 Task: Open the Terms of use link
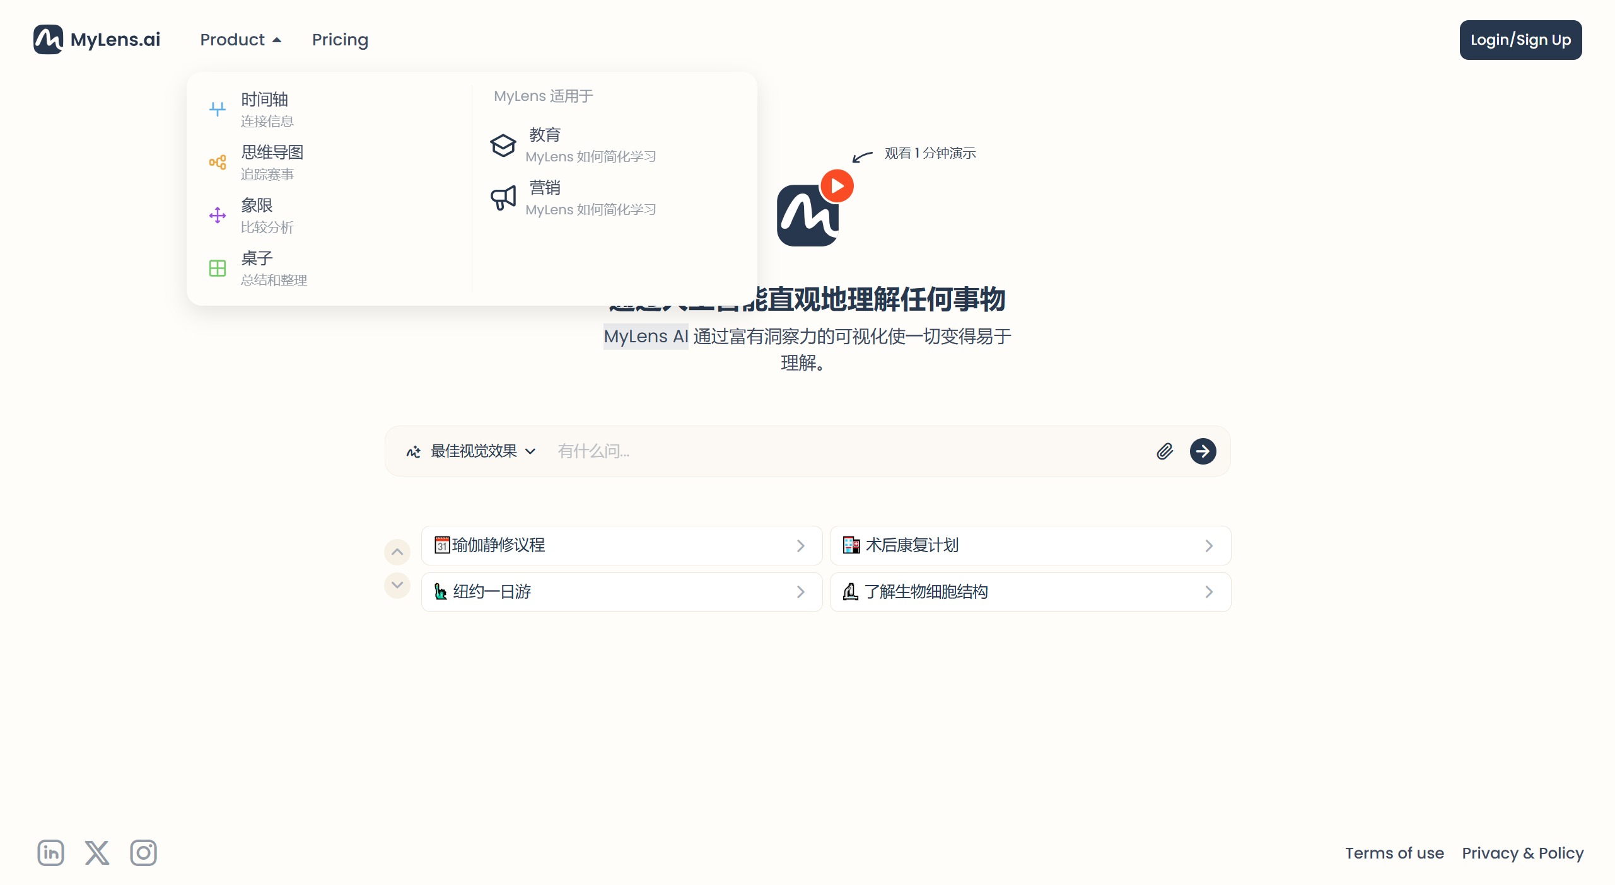(1394, 853)
